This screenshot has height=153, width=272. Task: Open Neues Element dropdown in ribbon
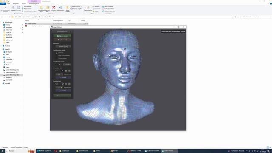pyautogui.click(x=76, y=7)
